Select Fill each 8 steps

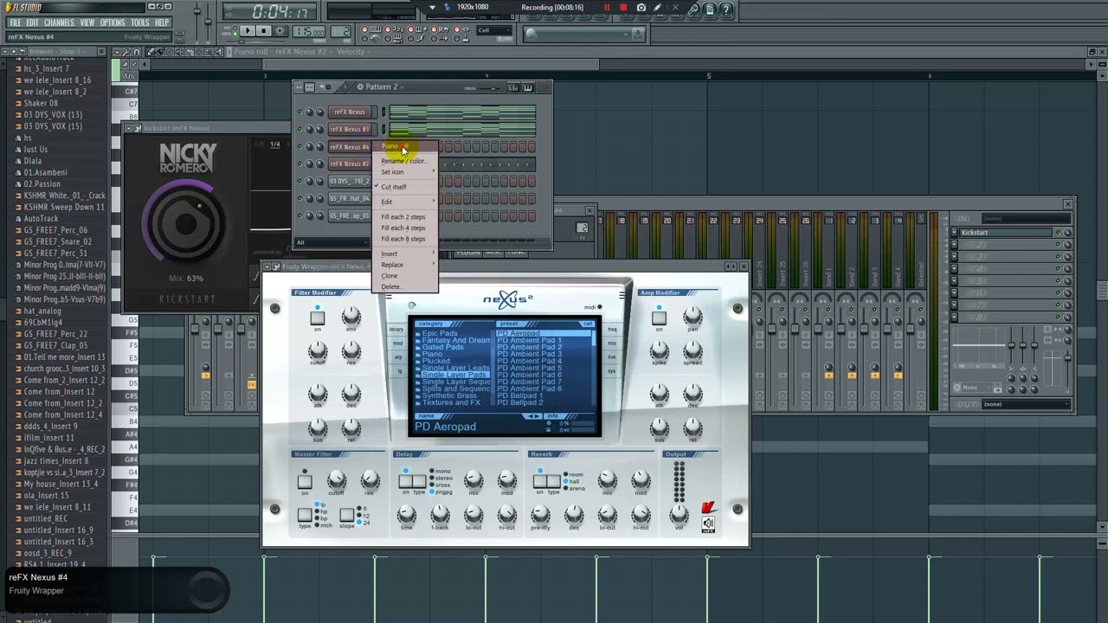click(404, 239)
